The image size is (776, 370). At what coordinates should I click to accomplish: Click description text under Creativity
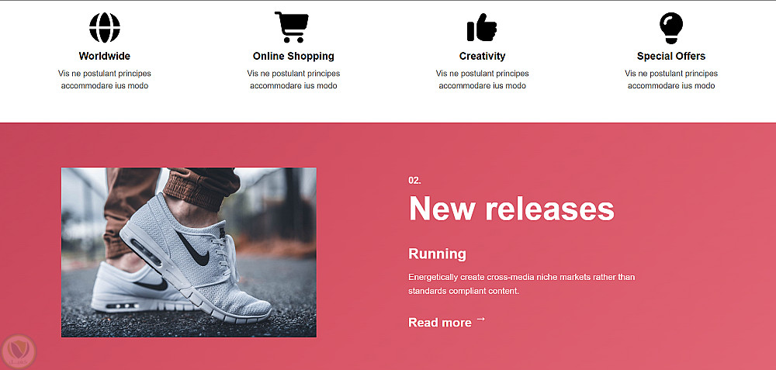tap(482, 80)
